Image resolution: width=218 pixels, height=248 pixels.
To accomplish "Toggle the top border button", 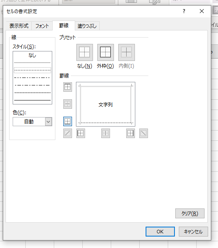I will click(x=68, y=87).
